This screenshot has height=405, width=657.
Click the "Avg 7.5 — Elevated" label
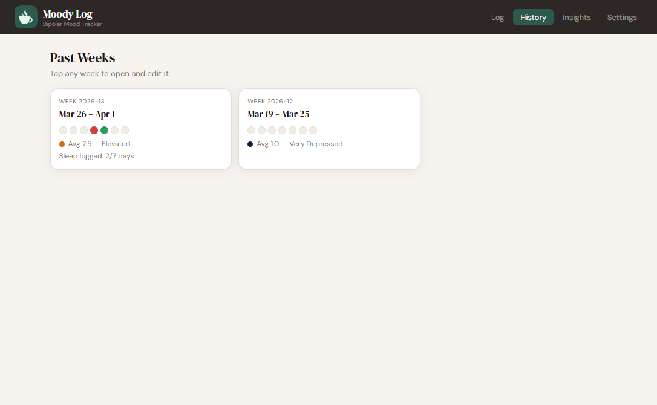[x=99, y=144]
